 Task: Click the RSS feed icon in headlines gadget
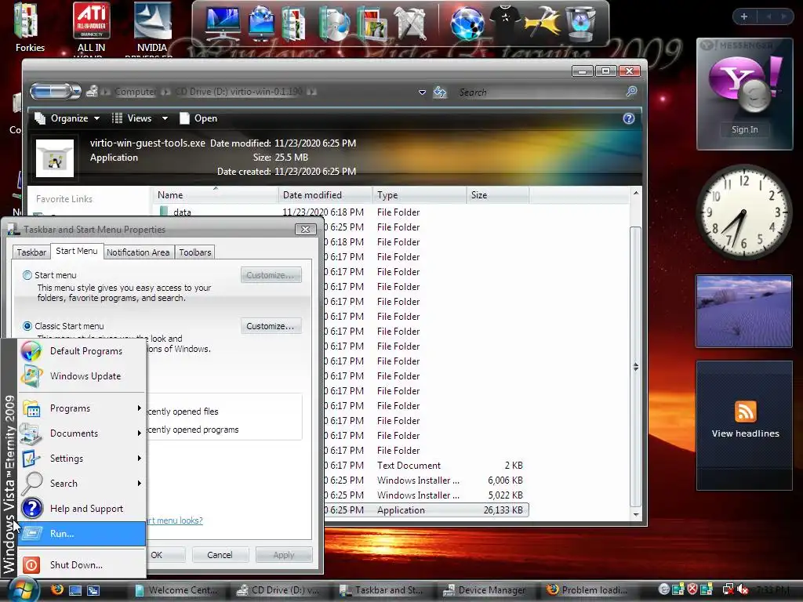pos(745,411)
